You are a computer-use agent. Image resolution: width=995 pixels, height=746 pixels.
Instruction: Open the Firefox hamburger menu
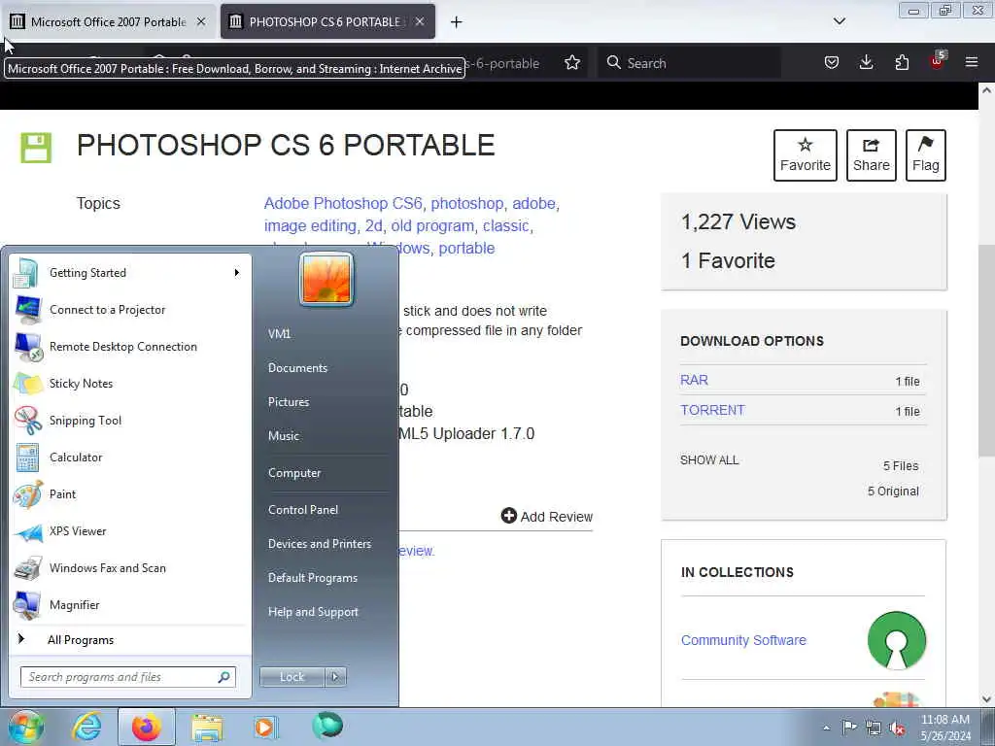pos(972,63)
